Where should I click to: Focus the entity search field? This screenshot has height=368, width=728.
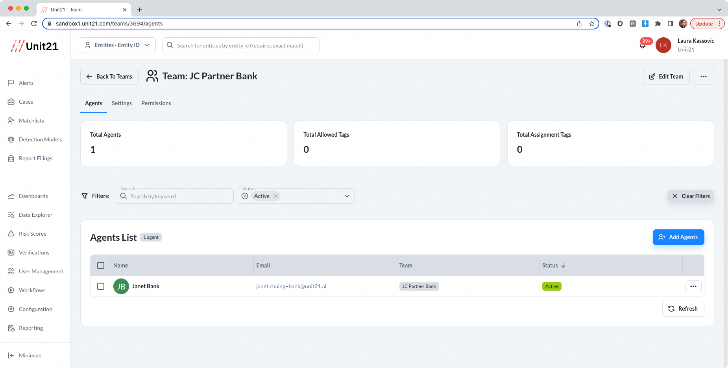tap(241, 45)
